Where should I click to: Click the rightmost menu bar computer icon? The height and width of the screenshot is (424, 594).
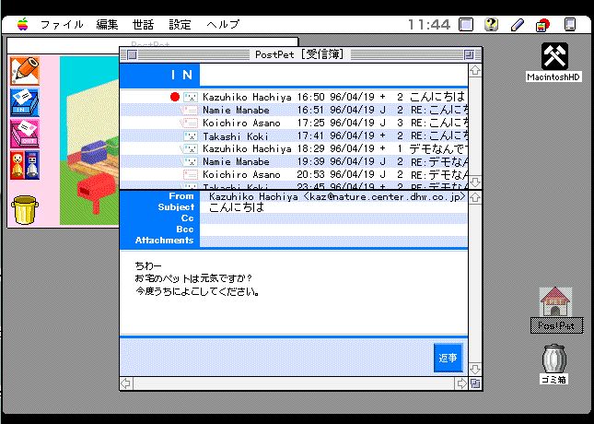pos(570,25)
